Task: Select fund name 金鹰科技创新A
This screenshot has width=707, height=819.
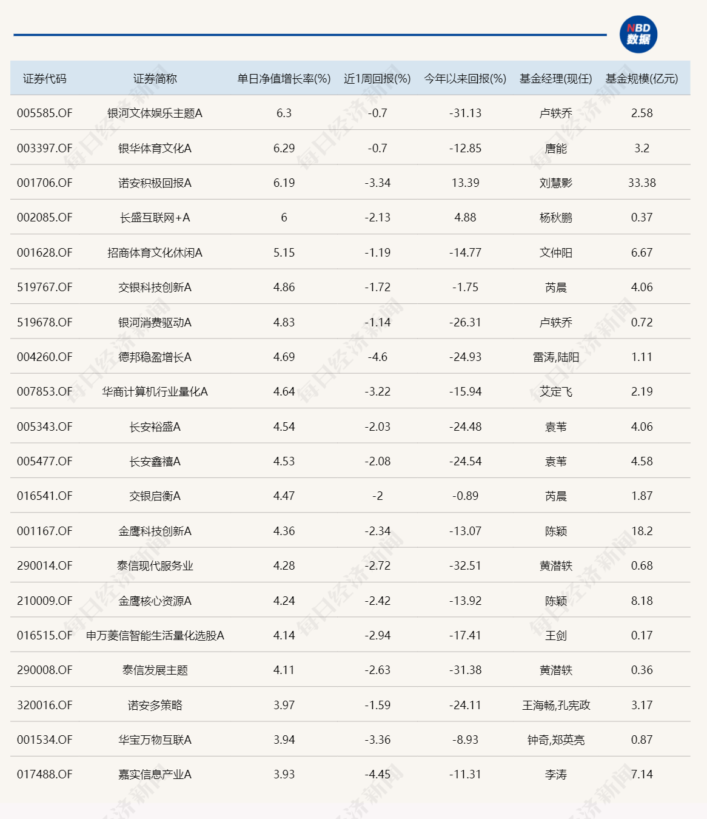Action: point(155,531)
